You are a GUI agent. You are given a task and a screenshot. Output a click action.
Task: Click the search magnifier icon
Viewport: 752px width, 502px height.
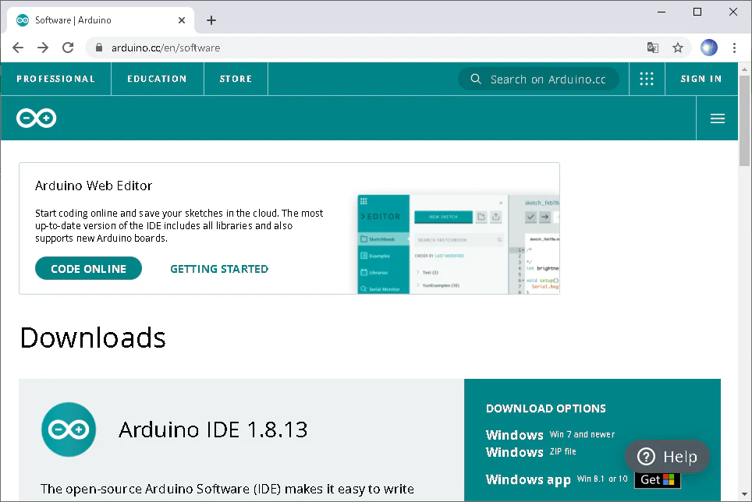click(476, 79)
